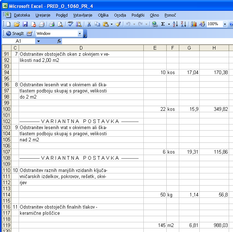The width and height of the screenshot is (233, 232).
Task: Open the Chart Wizard icon
Action: (194, 24)
